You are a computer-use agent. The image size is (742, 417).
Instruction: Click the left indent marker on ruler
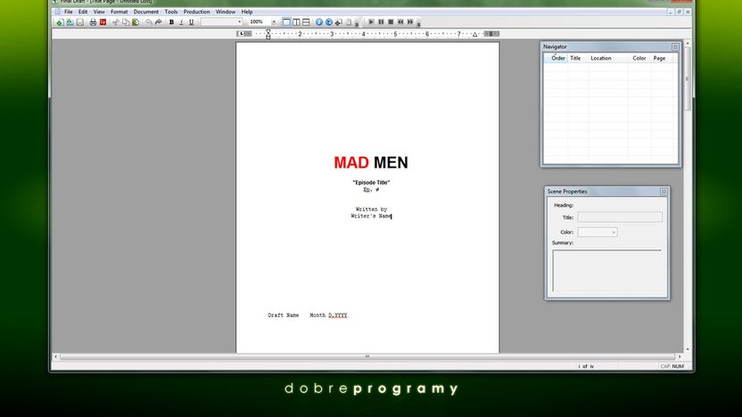(x=268, y=34)
